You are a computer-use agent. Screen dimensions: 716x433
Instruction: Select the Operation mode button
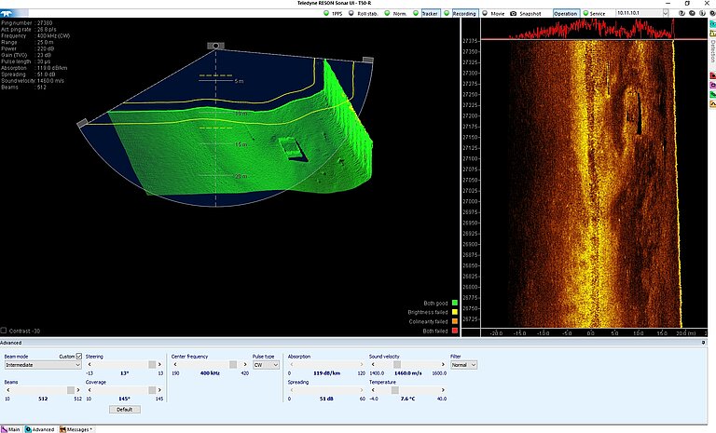coord(565,14)
